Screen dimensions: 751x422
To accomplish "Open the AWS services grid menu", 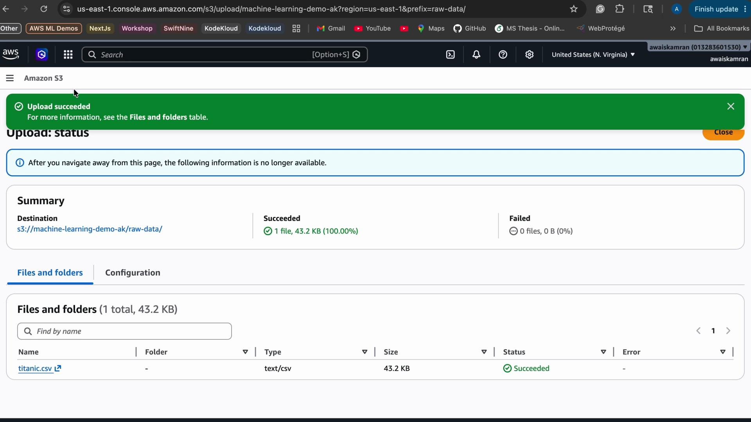I will (68, 55).
